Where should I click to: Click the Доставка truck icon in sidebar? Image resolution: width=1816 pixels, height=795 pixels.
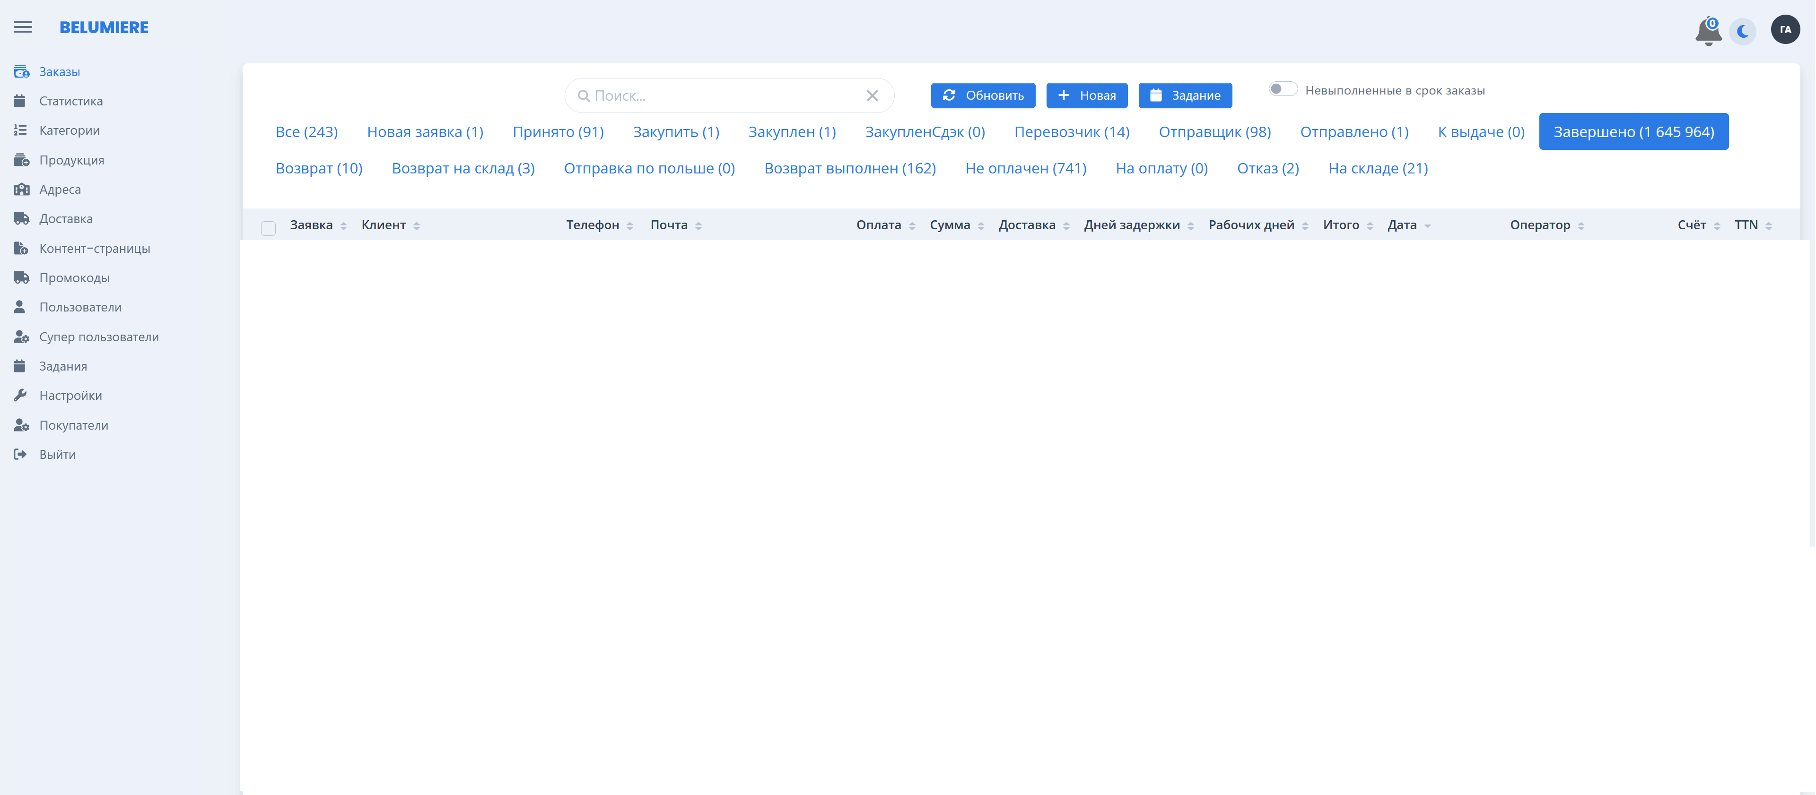tap(21, 218)
